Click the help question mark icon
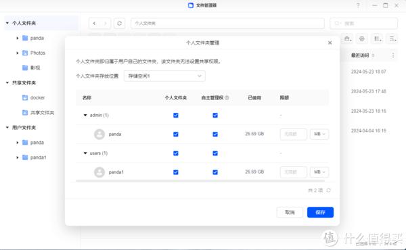The height and width of the screenshot is (250, 406). 358,5
